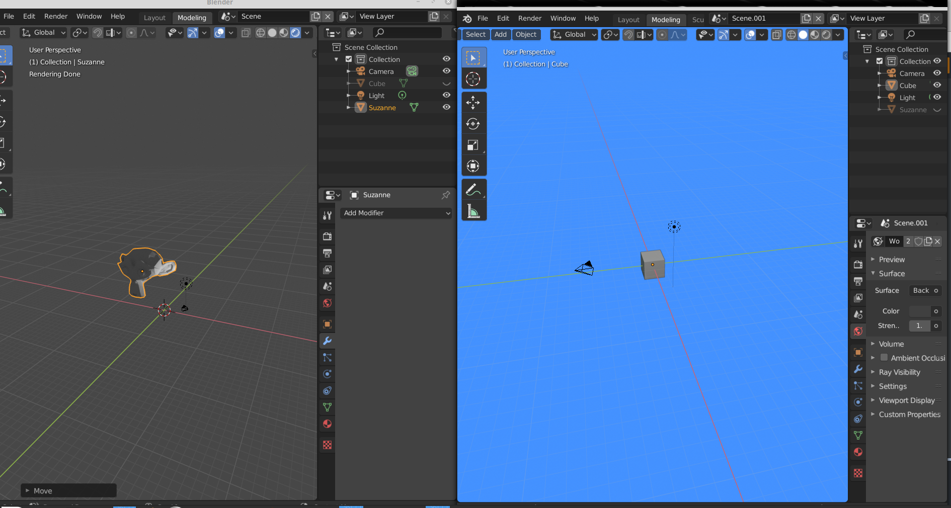This screenshot has width=951, height=508.
Task: Open World properties tab in left window
Action: coord(327,303)
